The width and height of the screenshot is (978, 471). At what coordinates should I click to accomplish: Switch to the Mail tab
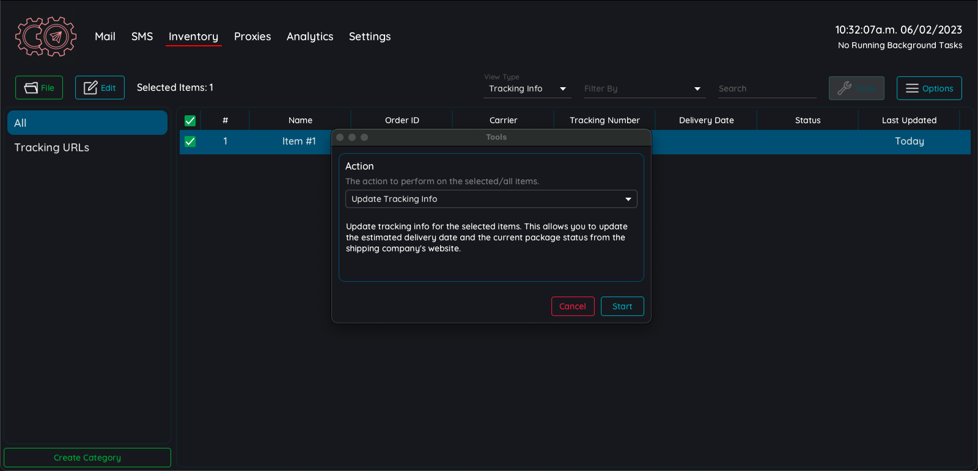(105, 37)
